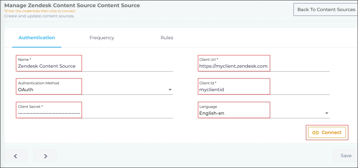This screenshot has height=168, width=358.
Task: Click Back To Content Sources button
Action: point(326,9)
